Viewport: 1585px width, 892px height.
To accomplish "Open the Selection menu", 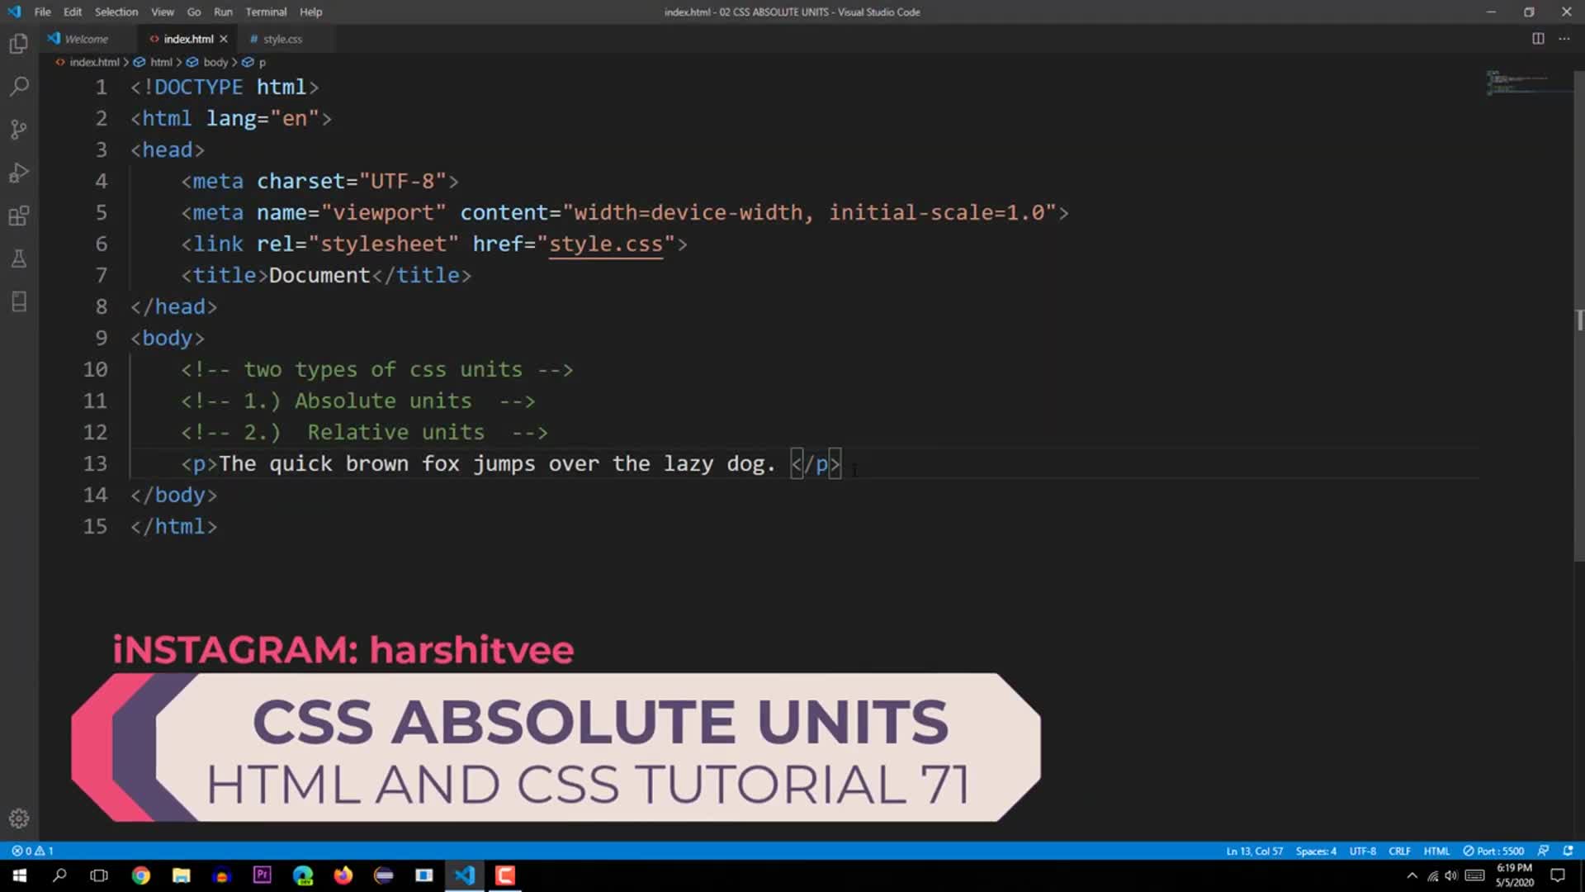I will click(116, 12).
